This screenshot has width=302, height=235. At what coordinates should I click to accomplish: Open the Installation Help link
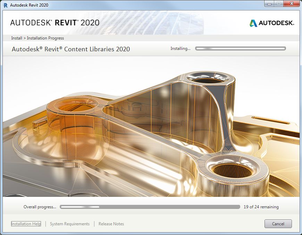coord(26,224)
